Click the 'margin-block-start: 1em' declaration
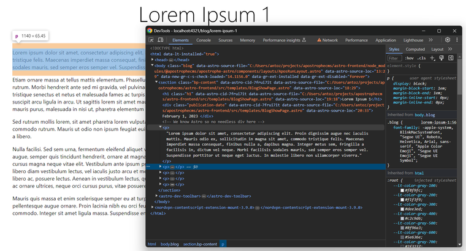 419,88
